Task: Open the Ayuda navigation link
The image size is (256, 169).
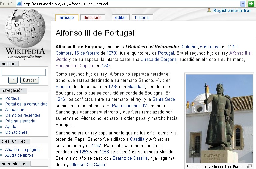Action: point(11,127)
